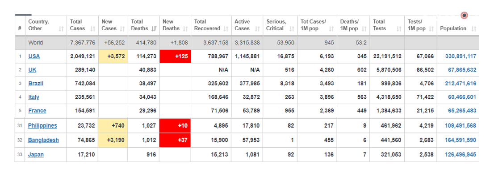Sort by Country, Other arrows icon
Screen dimensions: 490x177
[x=61, y=29]
